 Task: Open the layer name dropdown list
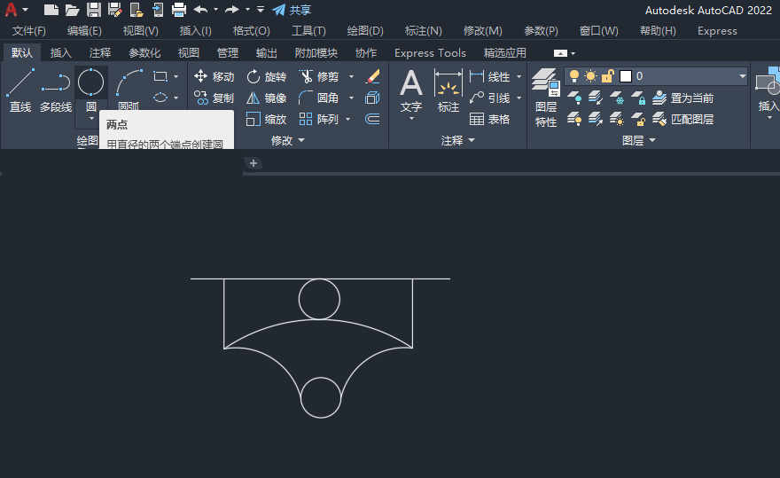742,76
